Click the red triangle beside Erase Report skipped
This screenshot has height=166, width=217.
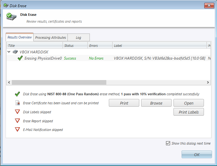point(17,121)
